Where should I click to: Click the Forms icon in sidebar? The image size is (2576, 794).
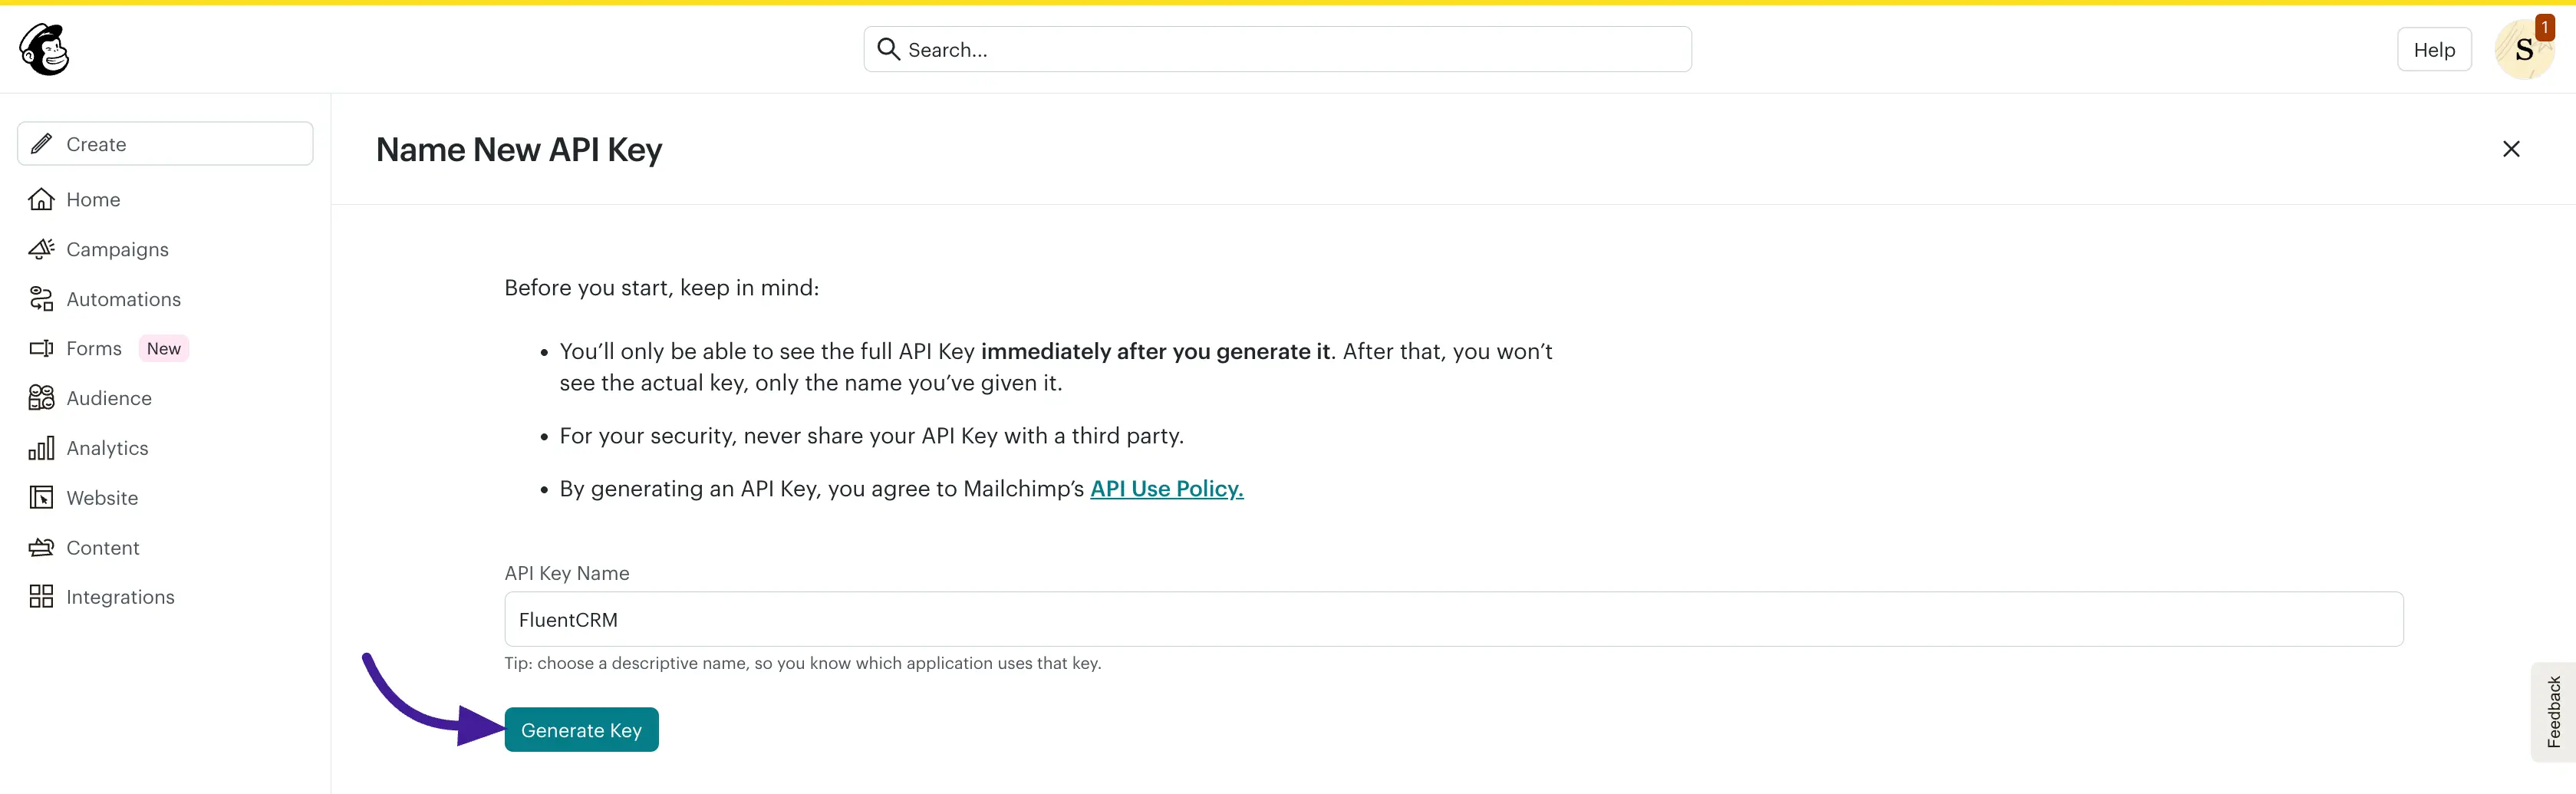[x=41, y=348]
